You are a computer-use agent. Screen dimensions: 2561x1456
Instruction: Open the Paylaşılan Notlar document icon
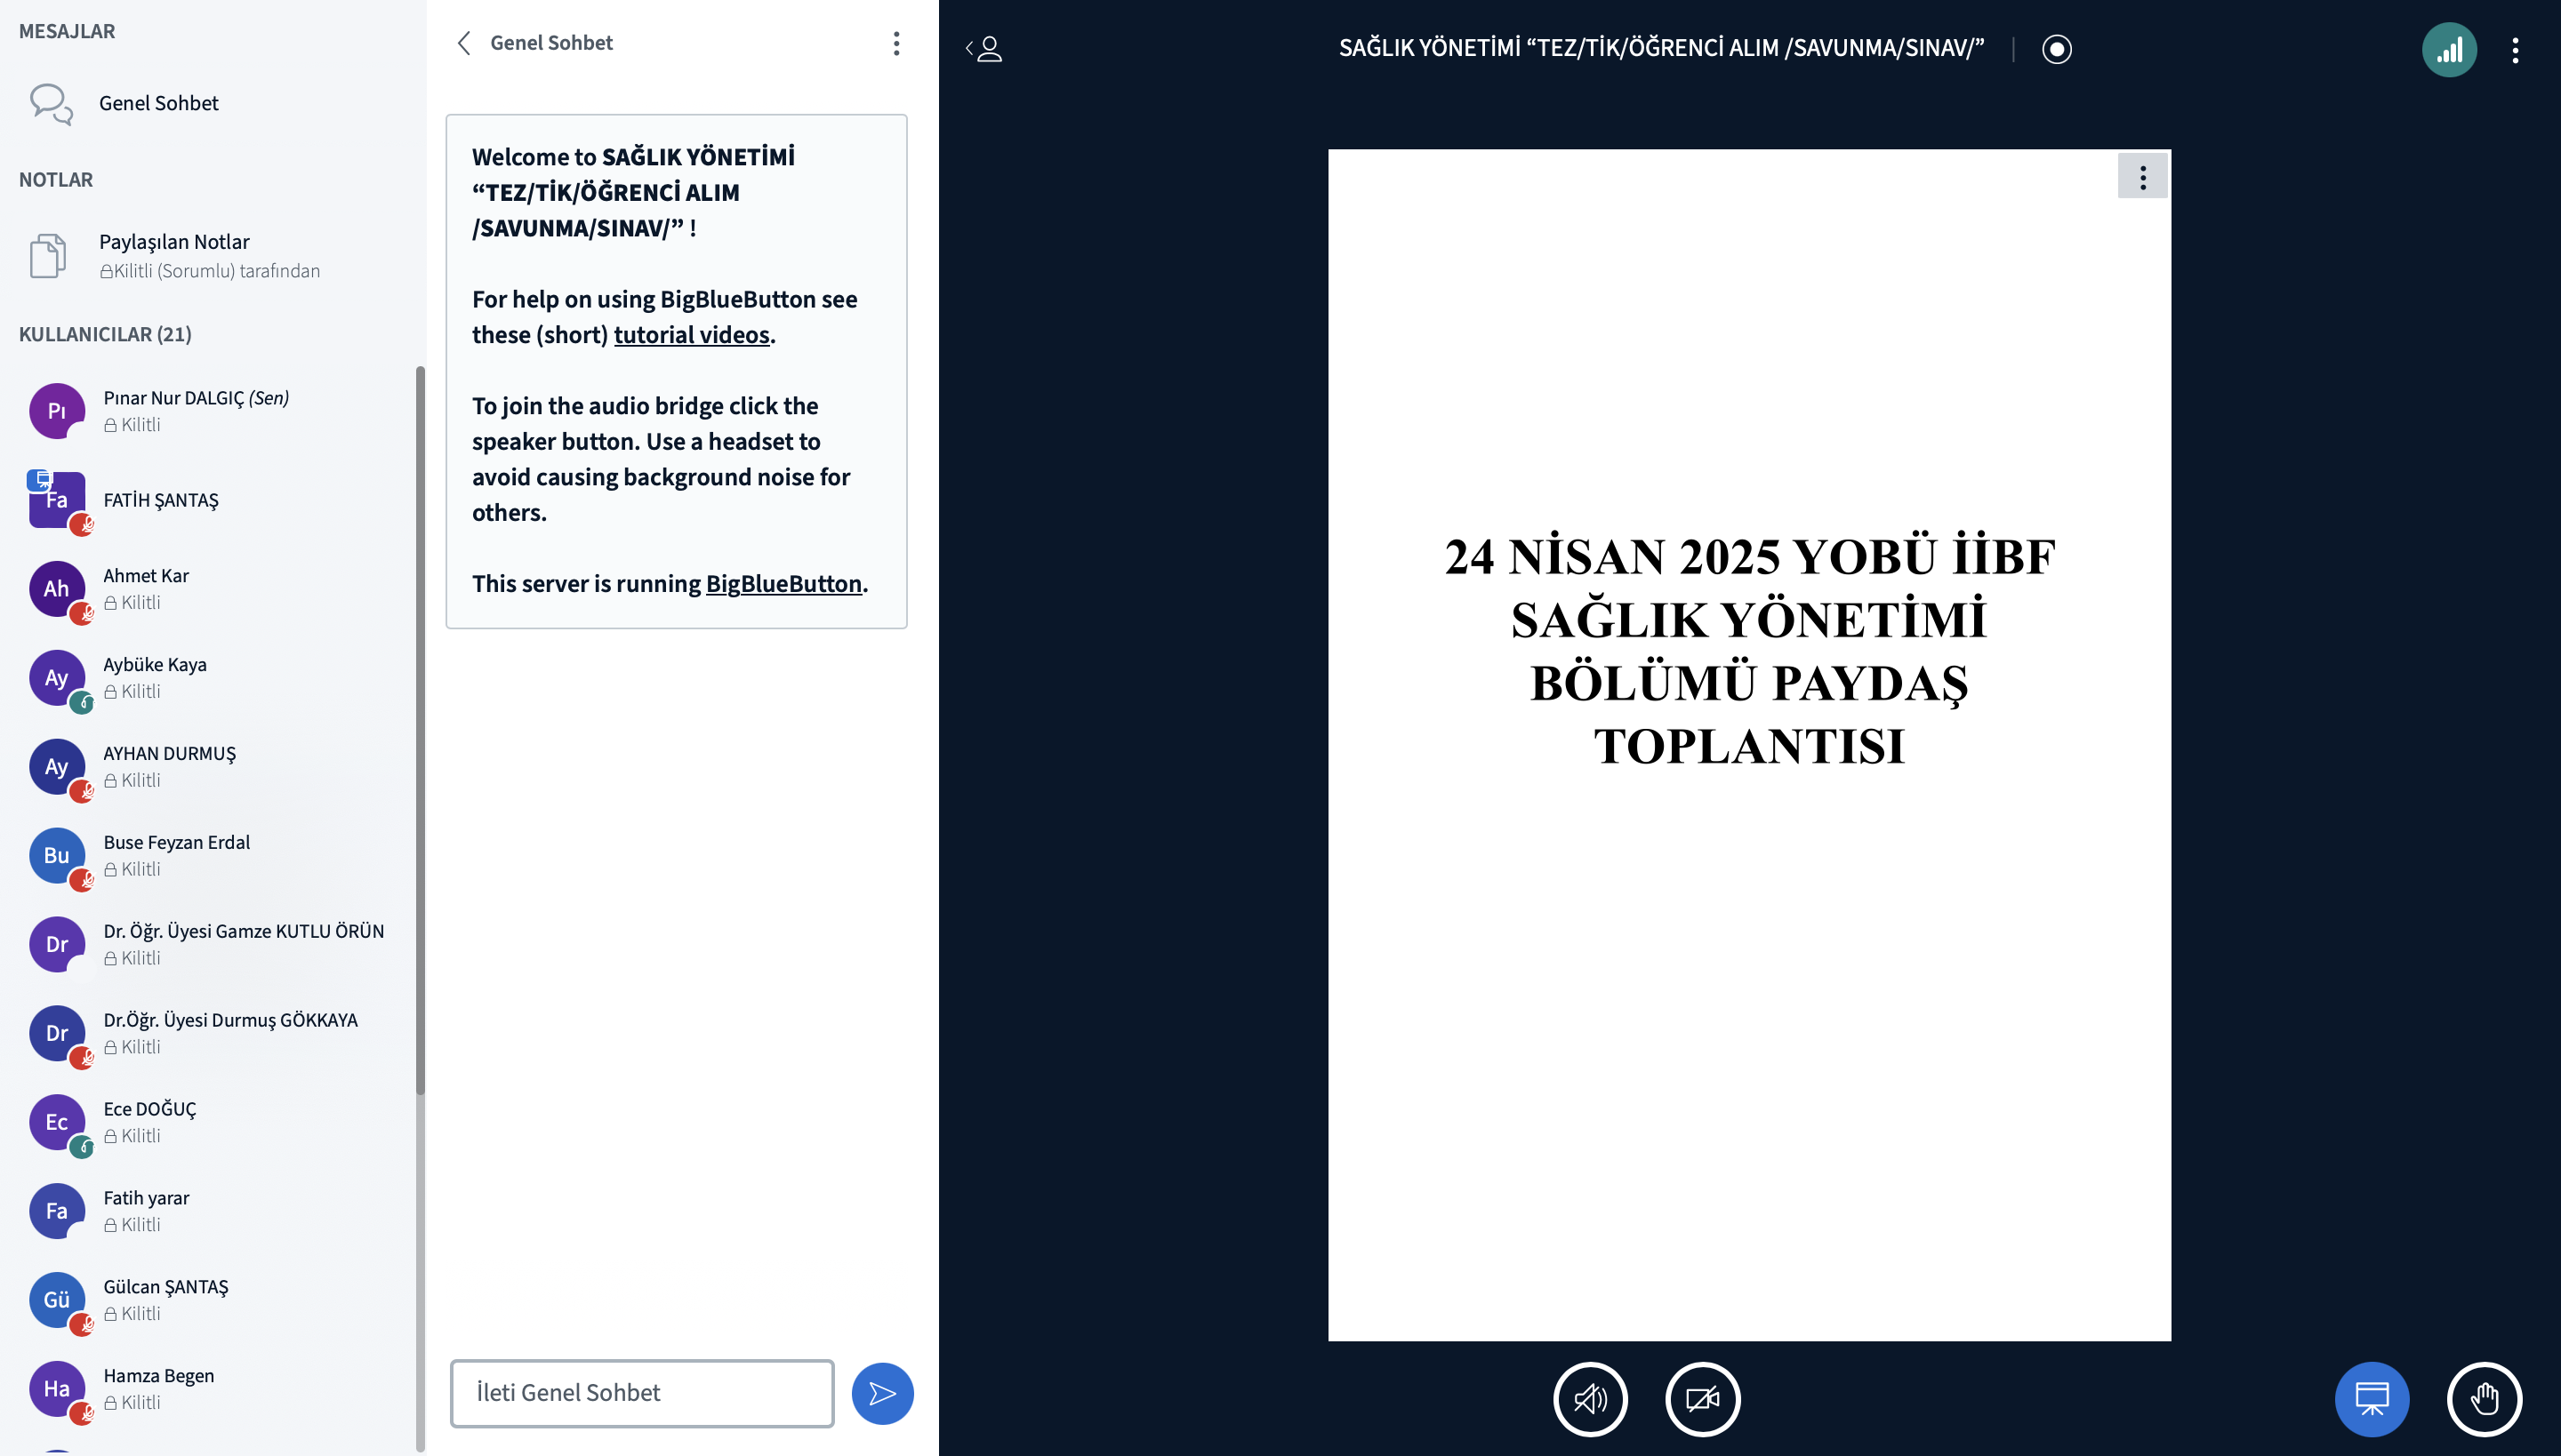pos(48,256)
